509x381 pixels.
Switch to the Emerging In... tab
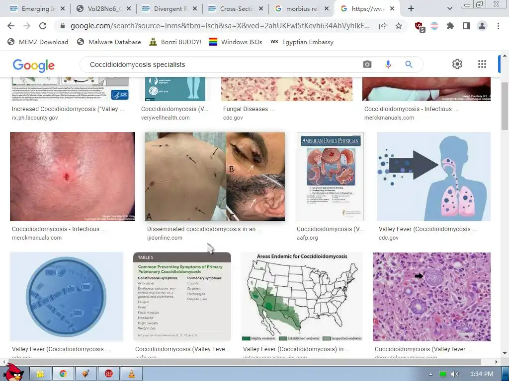(x=32, y=9)
